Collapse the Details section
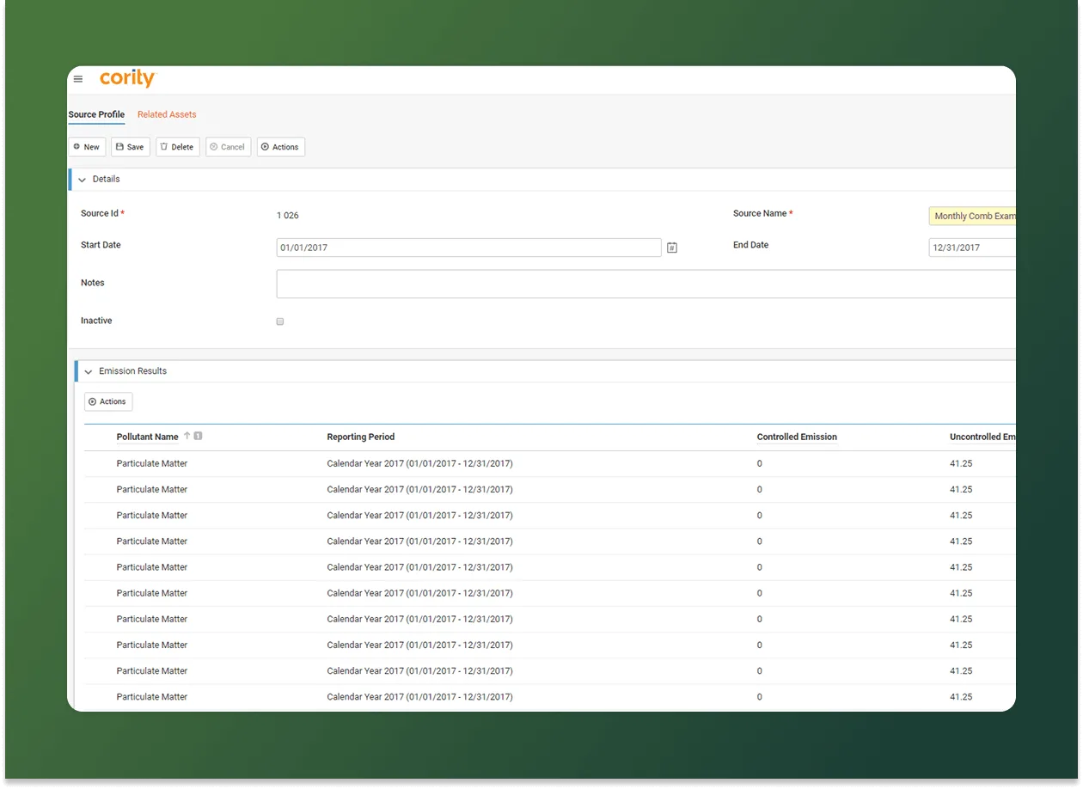The height and width of the screenshot is (789, 1083). 83,179
